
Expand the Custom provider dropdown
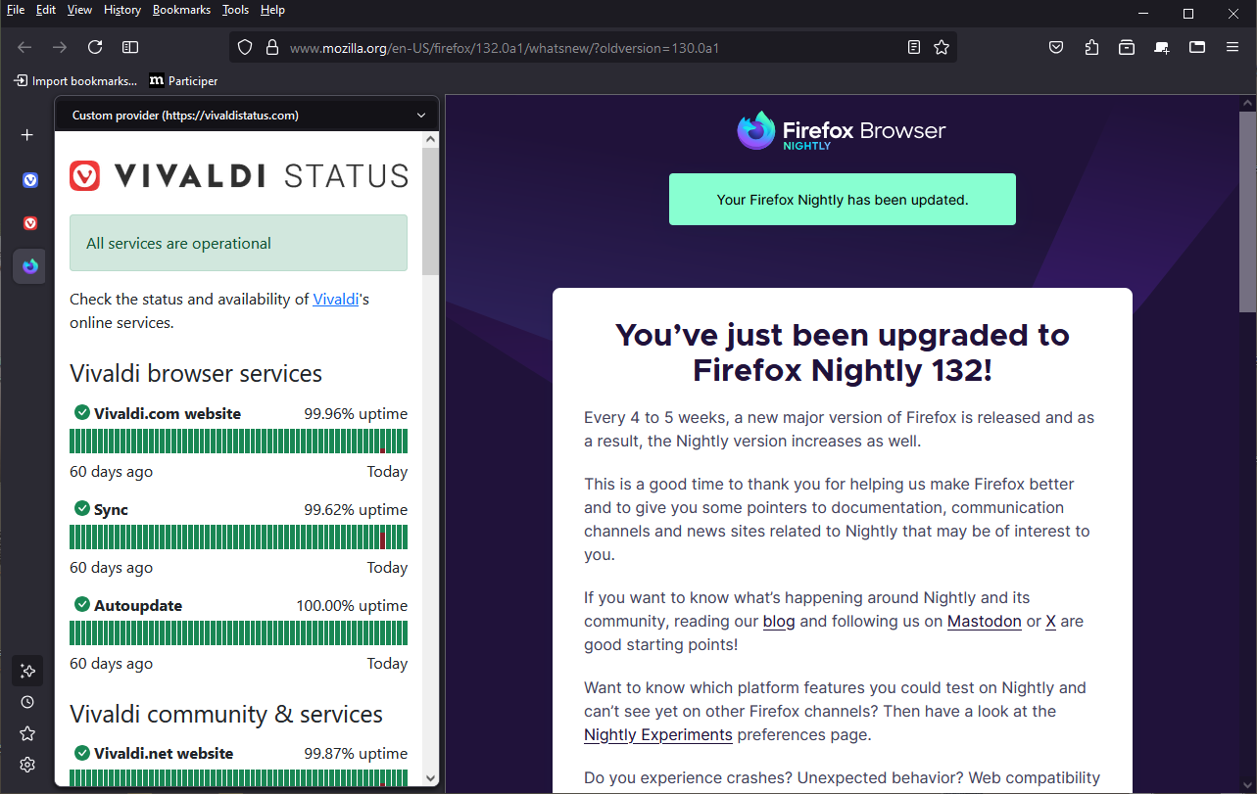coord(247,116)
